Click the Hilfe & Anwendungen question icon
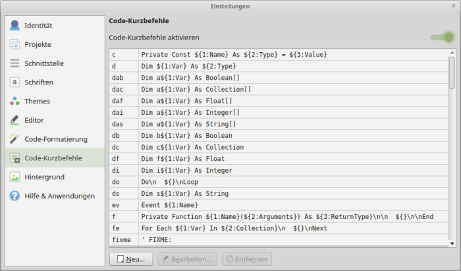Viewport: 461px width, 271px height. [14, 196]
